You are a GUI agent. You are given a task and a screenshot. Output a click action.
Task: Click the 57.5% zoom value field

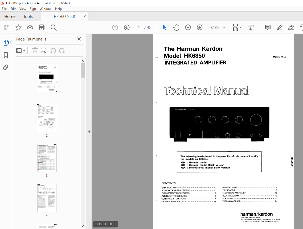click(215, 27)
